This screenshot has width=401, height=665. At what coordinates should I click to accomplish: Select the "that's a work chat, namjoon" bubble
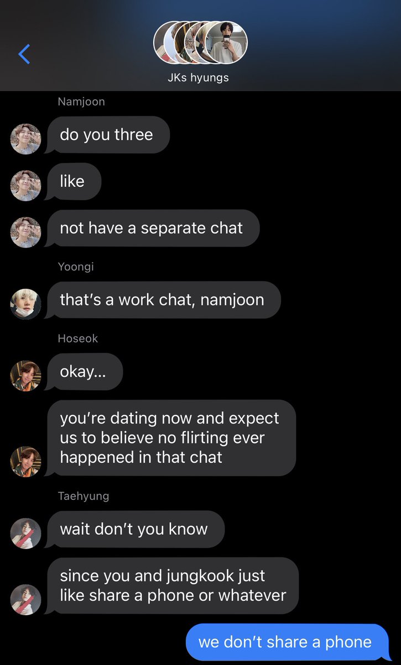point(163,300)
